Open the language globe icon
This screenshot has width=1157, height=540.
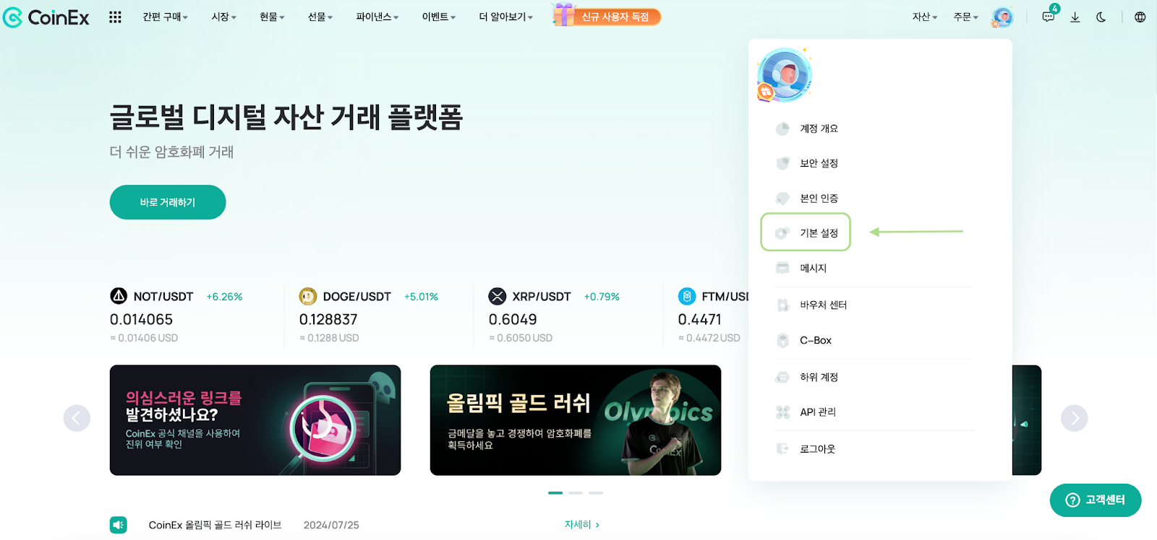(1140, 17)
